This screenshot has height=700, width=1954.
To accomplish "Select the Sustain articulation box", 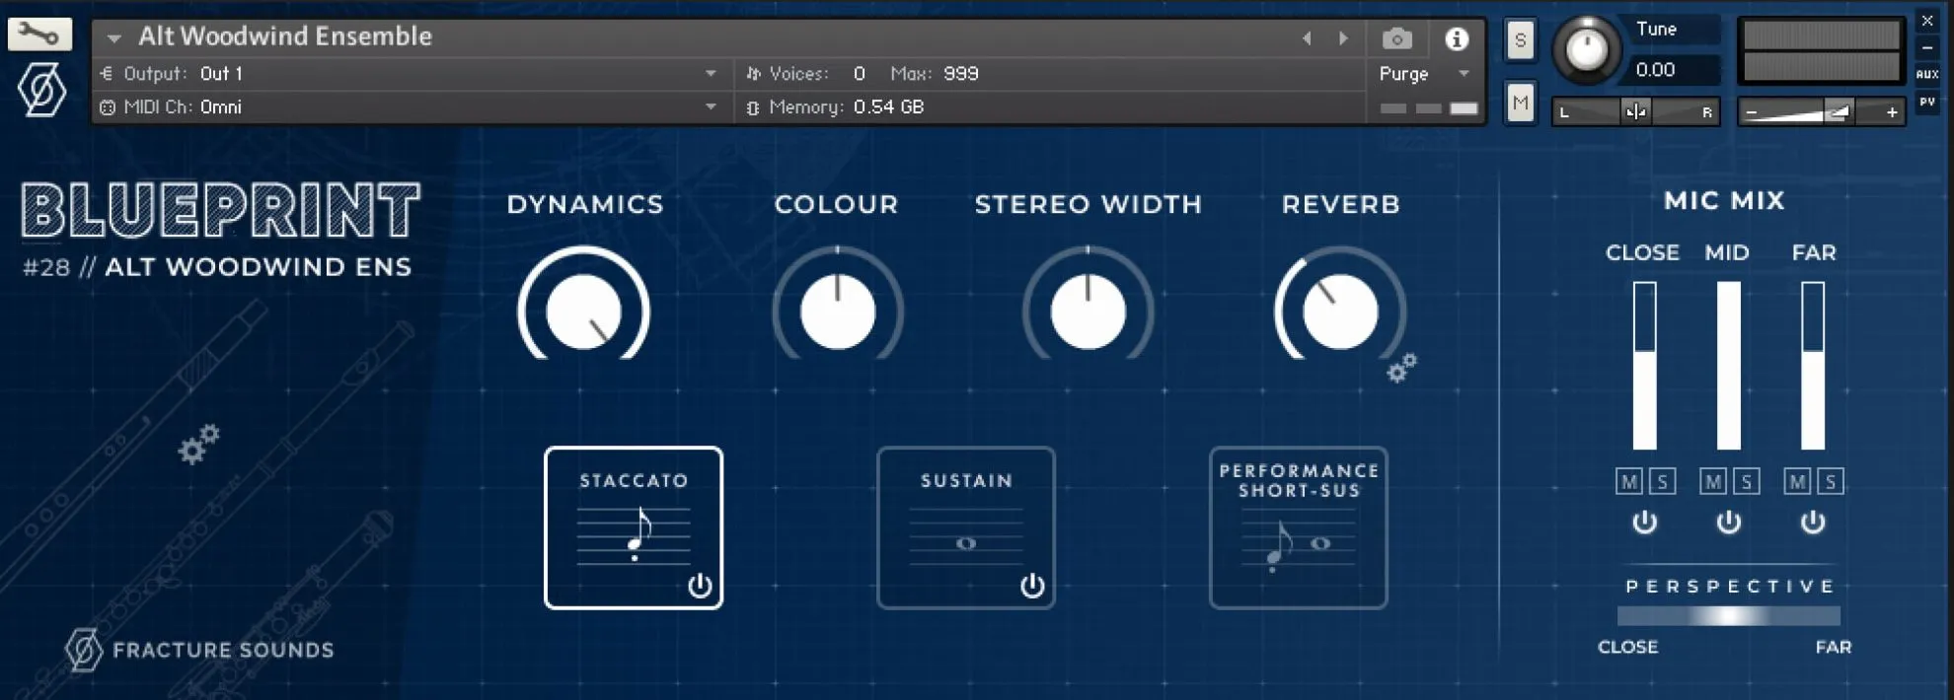I will [966, 527].
